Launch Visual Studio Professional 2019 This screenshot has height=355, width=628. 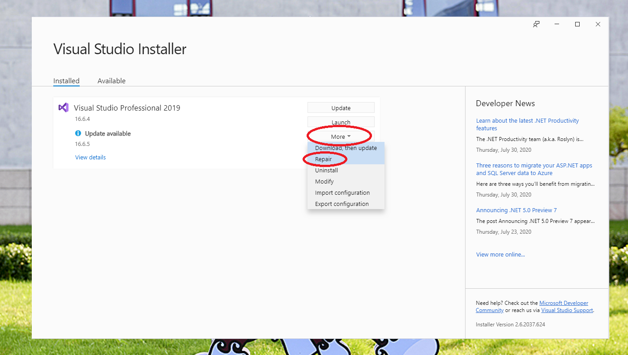tap(341, 122)
